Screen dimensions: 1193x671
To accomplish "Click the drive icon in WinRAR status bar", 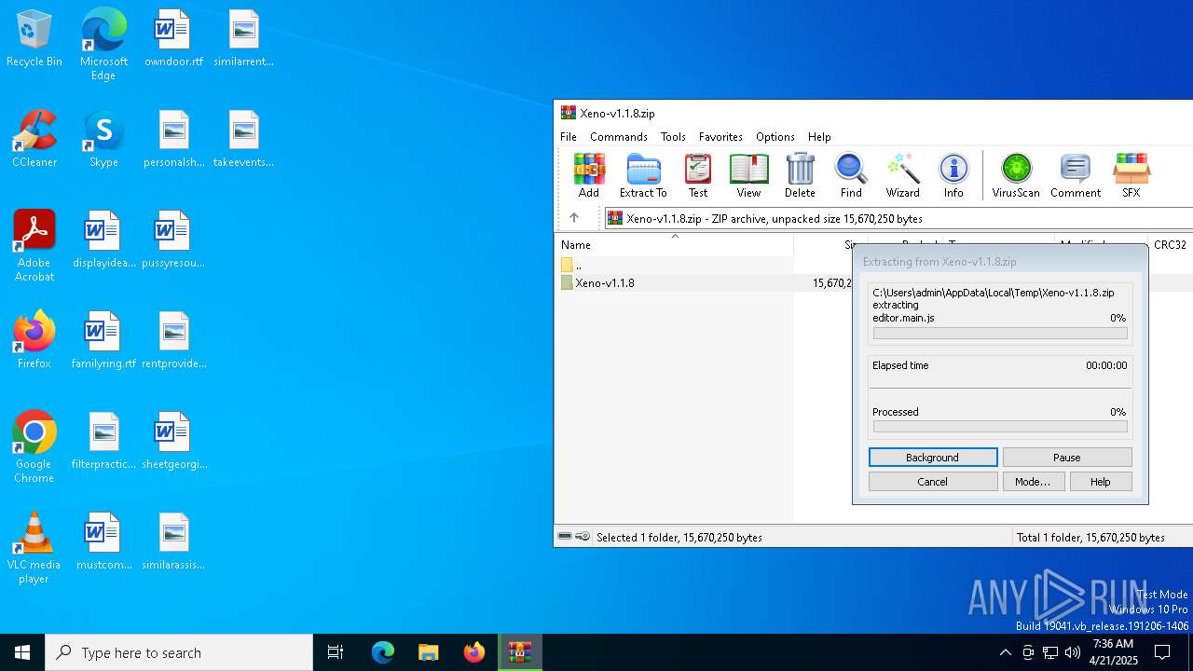I will tap(565, 537).
